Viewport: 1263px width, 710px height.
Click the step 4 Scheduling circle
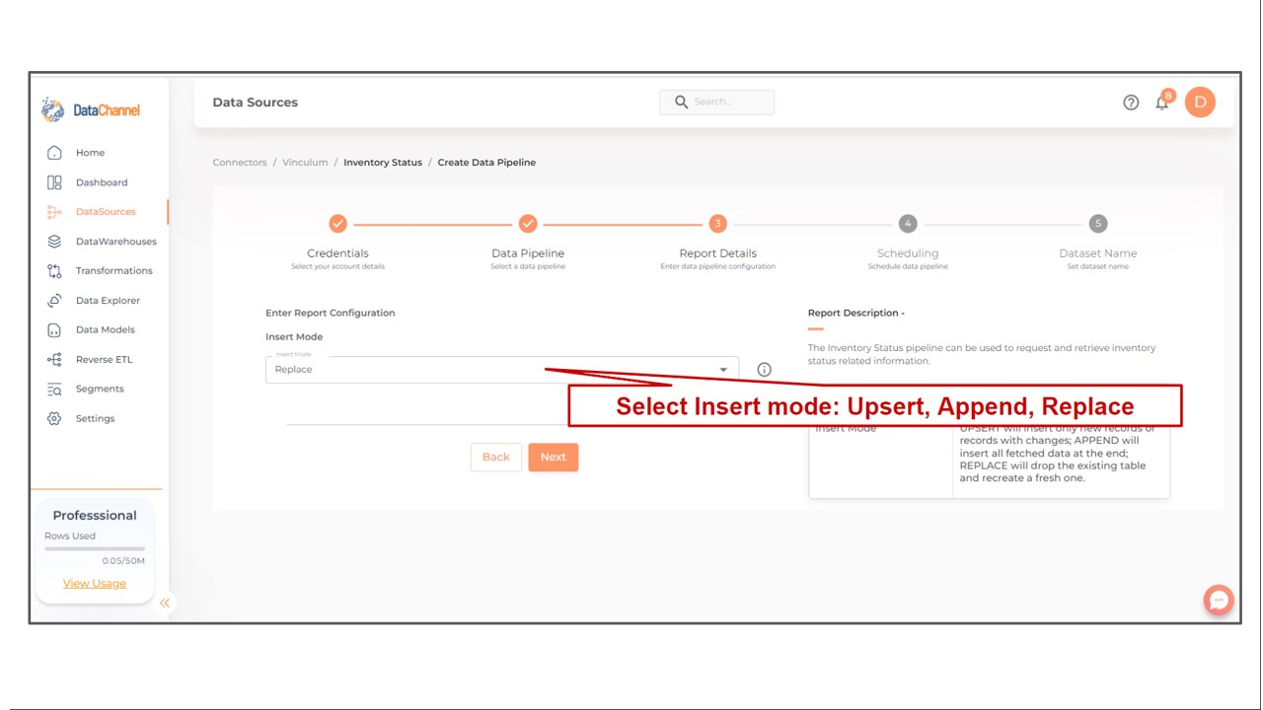pyautogui.click(x=908, y=224)
